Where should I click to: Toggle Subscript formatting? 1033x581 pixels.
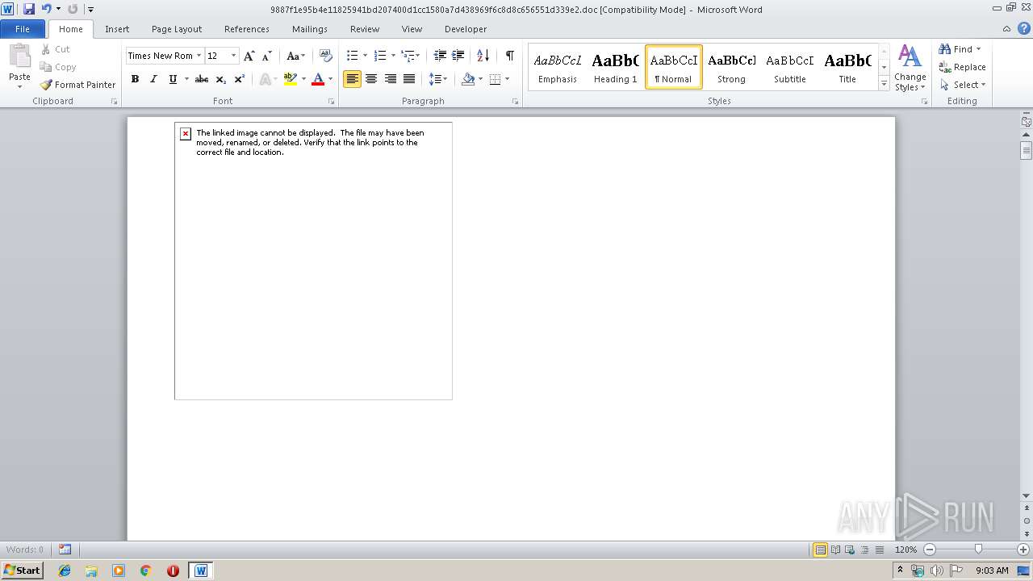pos(220,79)
